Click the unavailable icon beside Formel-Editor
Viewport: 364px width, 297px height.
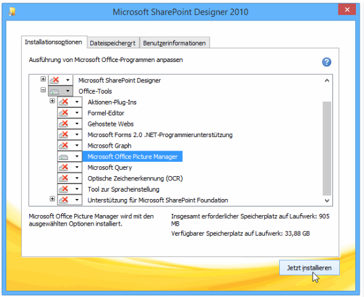click(x=64, y=113)
